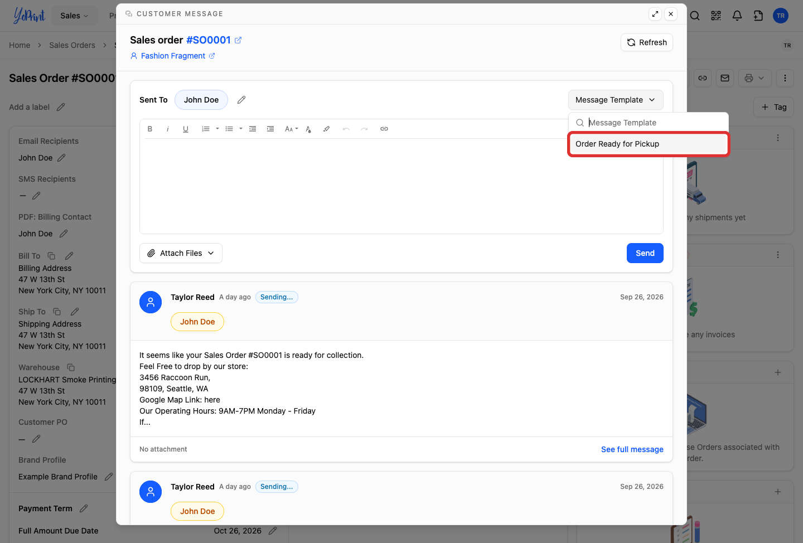
Task: Send the customer message
Action: pos(645,253)
